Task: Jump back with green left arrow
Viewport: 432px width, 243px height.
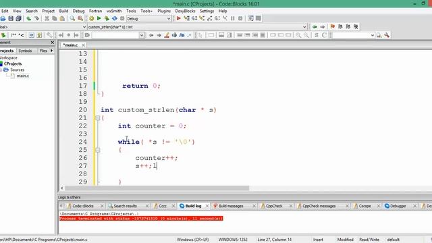Action: point(315,27)
